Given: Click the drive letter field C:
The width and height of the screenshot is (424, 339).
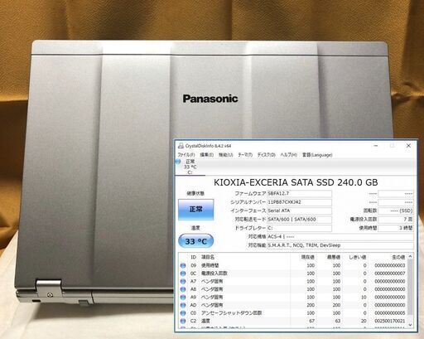Looking at the screenshot, I should click(299, 228).
